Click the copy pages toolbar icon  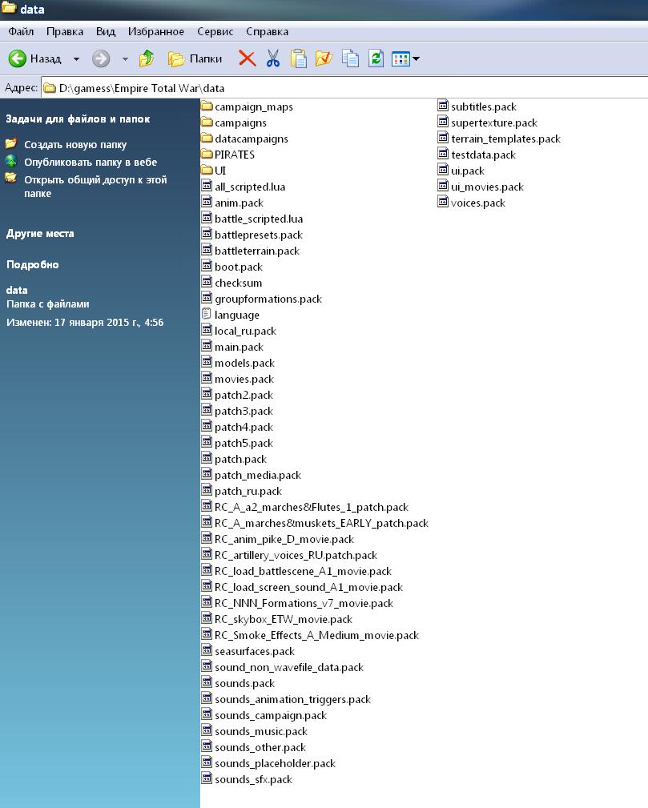(351, 58)
